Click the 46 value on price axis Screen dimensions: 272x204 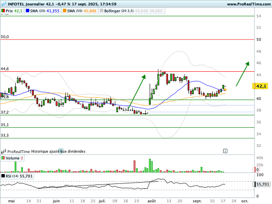pyautogui.click(x=259, y=63)
